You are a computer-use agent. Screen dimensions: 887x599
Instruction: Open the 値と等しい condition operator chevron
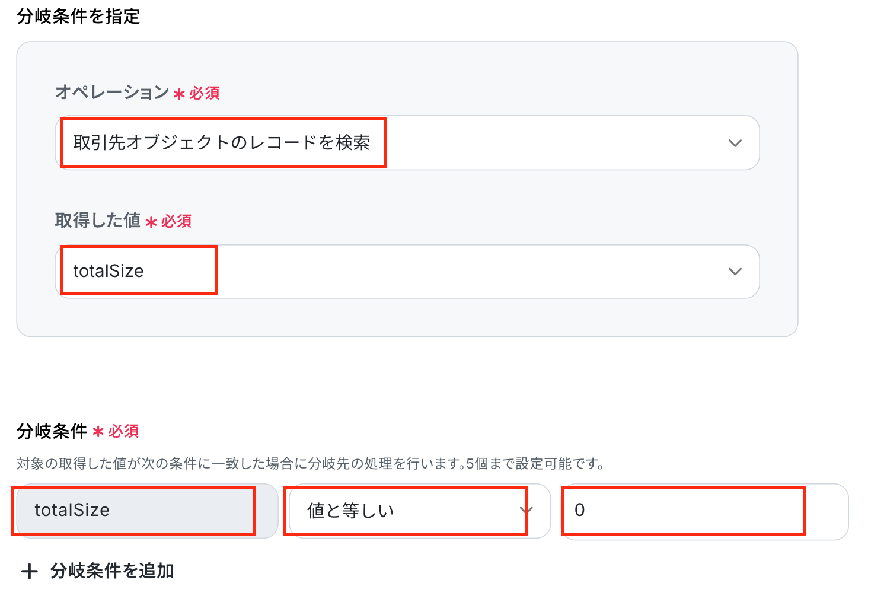(x=527, y=510)
